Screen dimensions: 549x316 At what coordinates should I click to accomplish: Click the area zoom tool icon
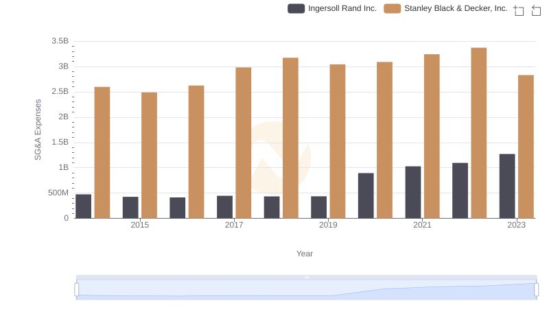[519, 10]
